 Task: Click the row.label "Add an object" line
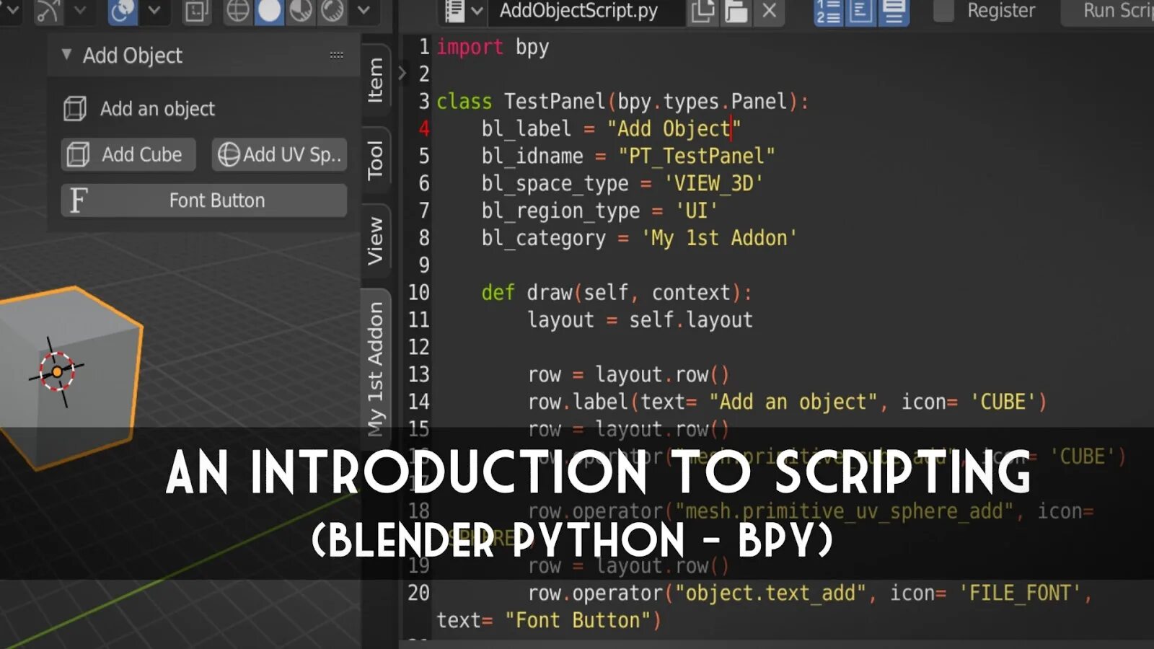coord(787,402)
